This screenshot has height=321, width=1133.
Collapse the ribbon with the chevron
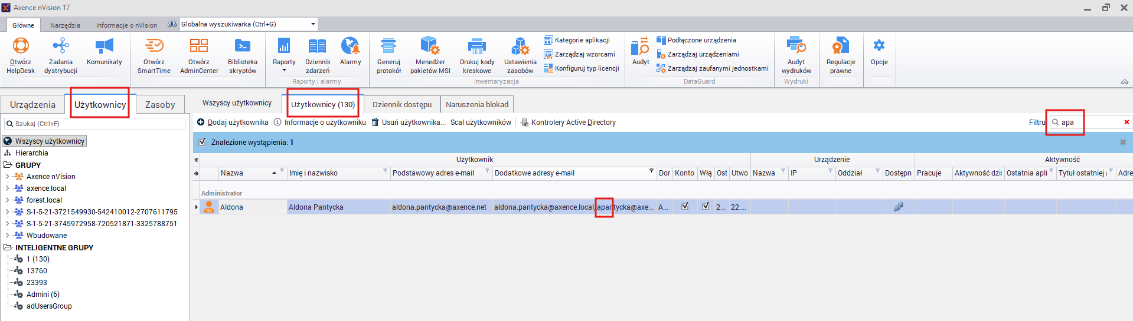click(1125, 82)
